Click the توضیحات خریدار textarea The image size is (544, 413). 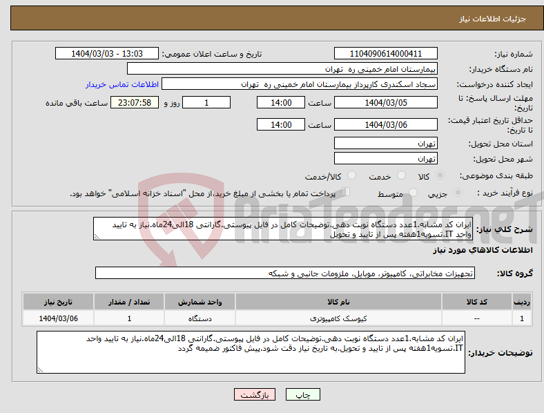(x=251, y=352)
